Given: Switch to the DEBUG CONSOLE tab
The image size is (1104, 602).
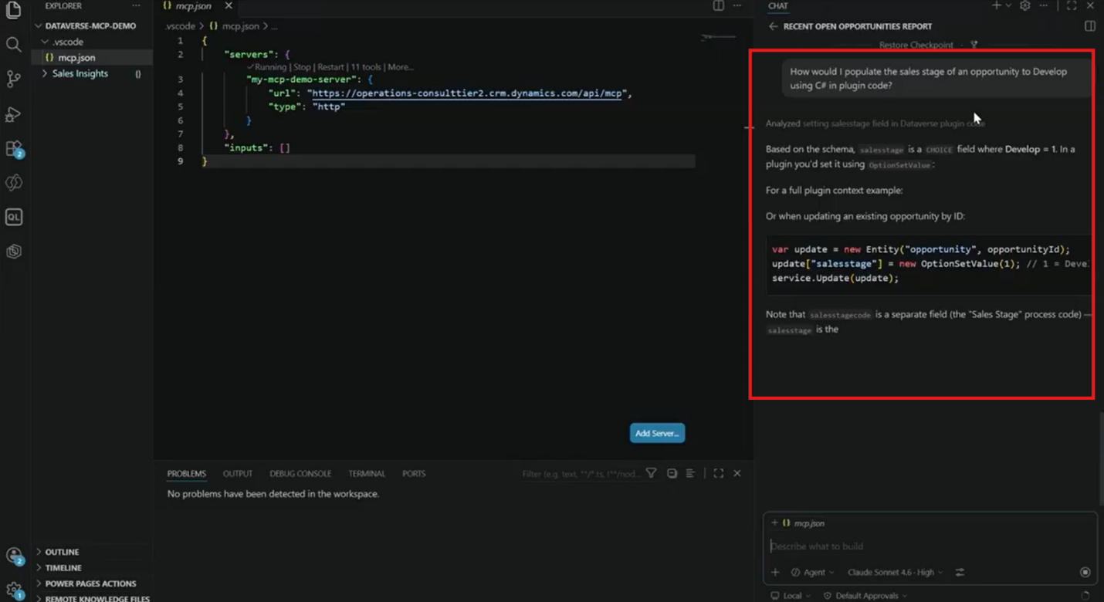Looking at the screenshot, I should [x=300, y=474].
